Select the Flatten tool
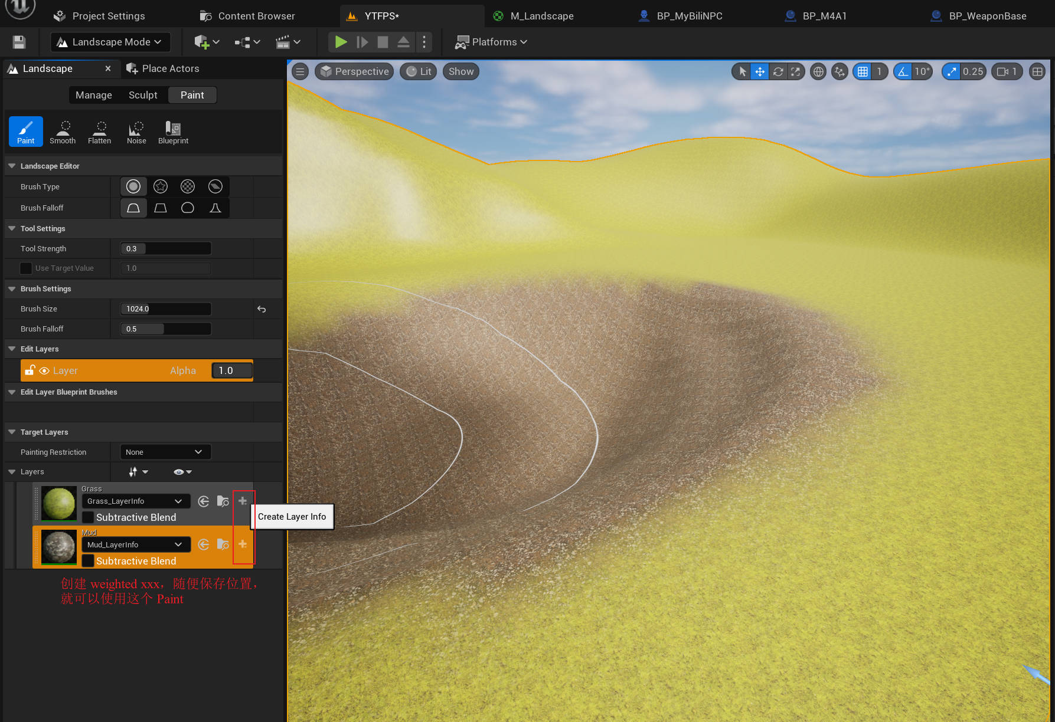The image size is (1055, 722). pyautogui.click(x=99, y=131)
